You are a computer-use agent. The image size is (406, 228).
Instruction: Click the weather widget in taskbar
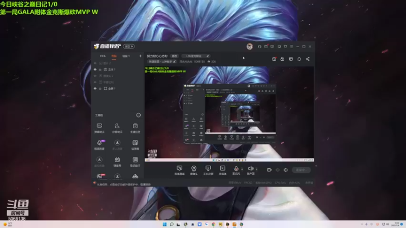pyautogui.click(x=8, y=224)
